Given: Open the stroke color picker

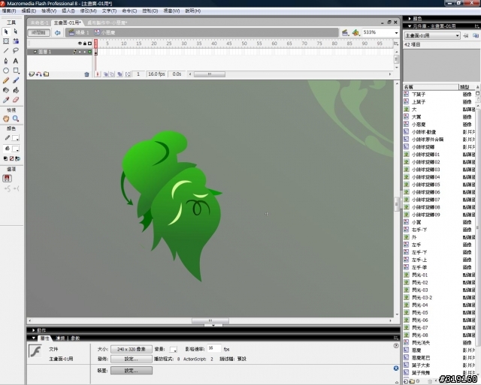Looking at the screenshot, I should click(16, 138).
